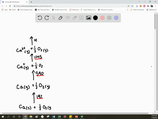
Task: Redo the whiteboard stroke
Action: pos(47,18)
